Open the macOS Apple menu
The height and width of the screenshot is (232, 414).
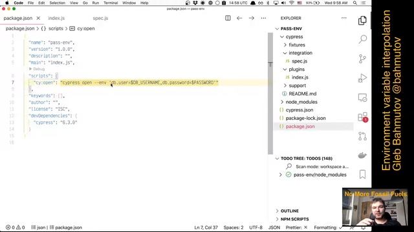tap(7, 3)
